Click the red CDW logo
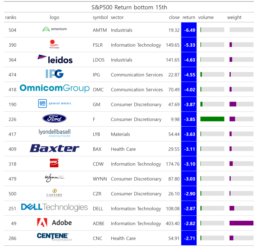 point(54,163)
